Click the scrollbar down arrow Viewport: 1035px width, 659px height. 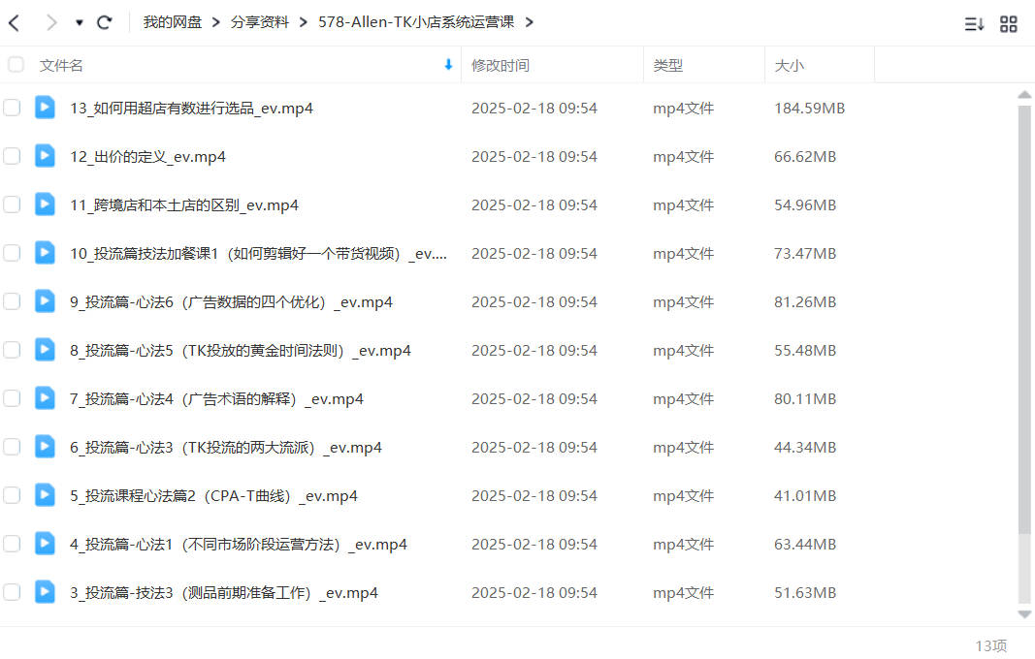1024,614
